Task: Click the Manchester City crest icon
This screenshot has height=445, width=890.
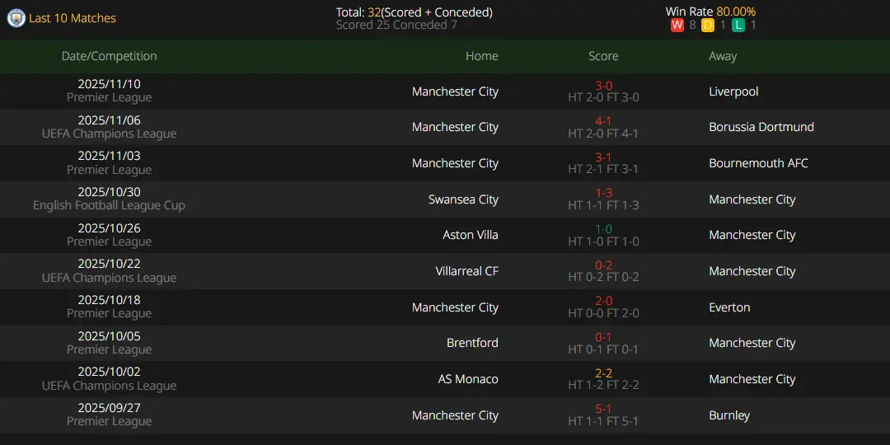Action: coord(16,19)
